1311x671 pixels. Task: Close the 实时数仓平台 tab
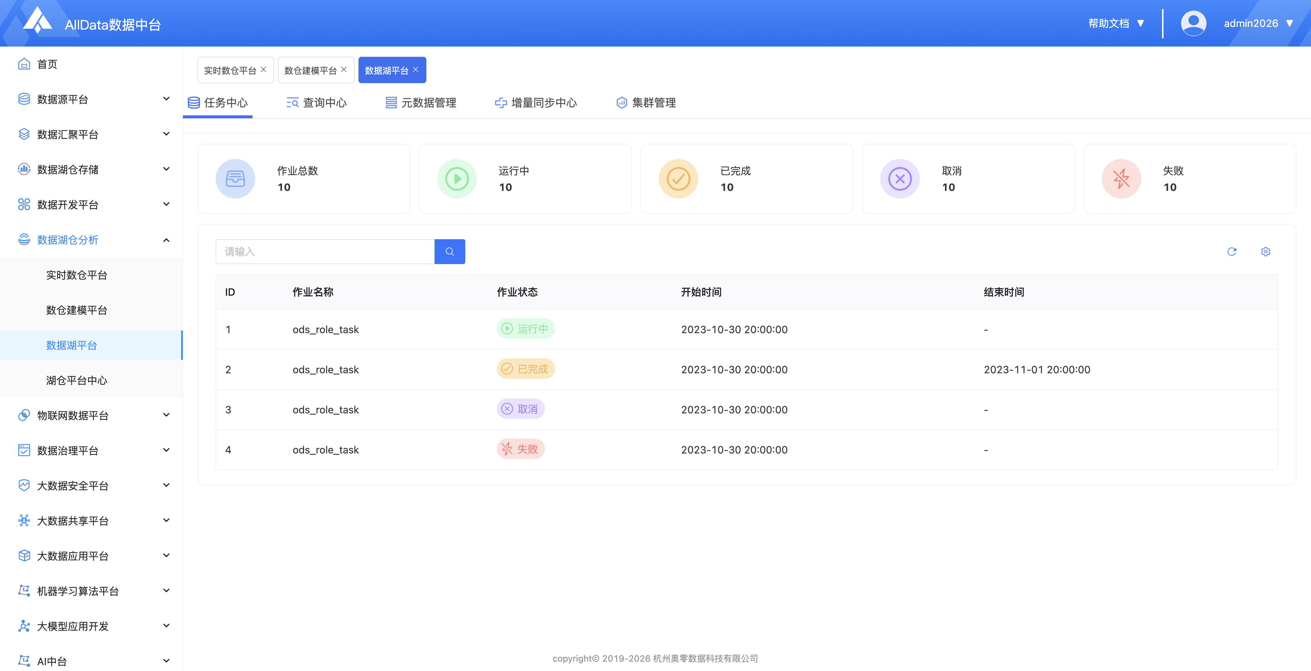point(264,70)
